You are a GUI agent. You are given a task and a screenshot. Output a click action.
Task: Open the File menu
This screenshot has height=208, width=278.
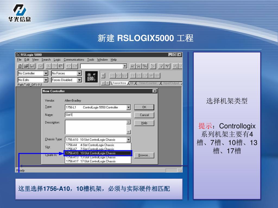tap(19, 60)
